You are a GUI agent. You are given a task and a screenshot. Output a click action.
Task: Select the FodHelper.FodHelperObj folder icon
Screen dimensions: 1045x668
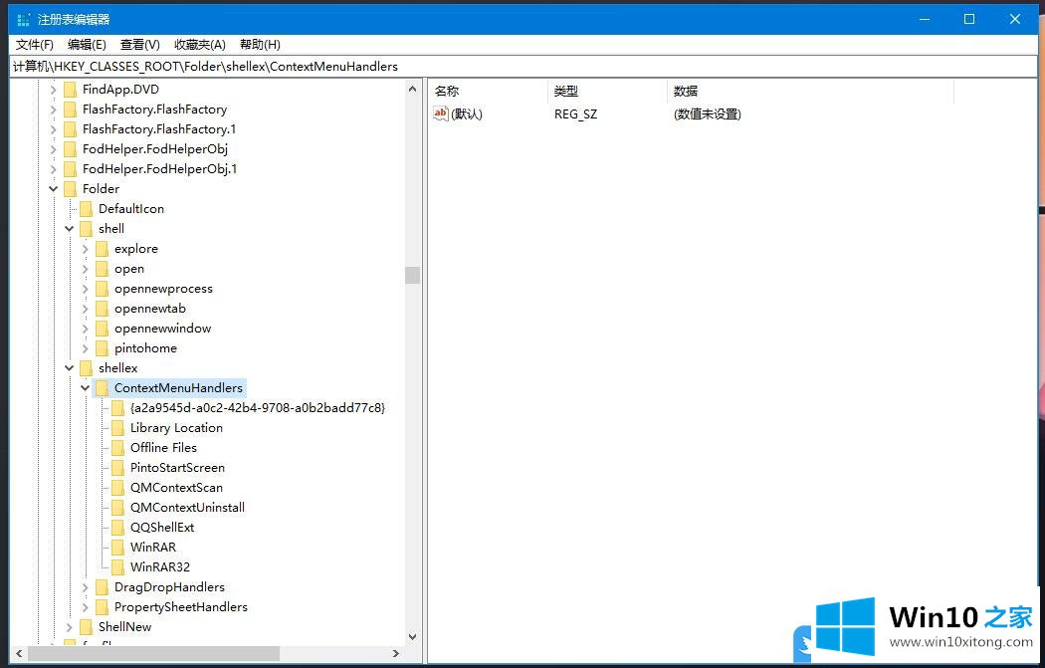(x=70, y=149)
